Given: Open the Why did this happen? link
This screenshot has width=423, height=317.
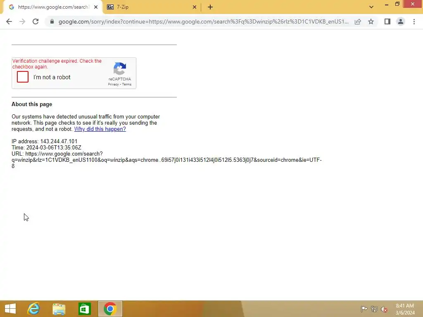Looking at the screenshot, I should click(100, 129).
